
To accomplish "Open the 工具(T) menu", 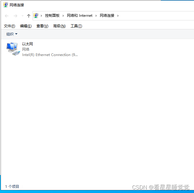I will pyautogui.click(x=76, y=26).
